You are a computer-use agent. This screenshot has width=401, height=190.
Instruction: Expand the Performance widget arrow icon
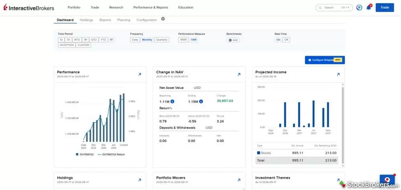point(140,75)
